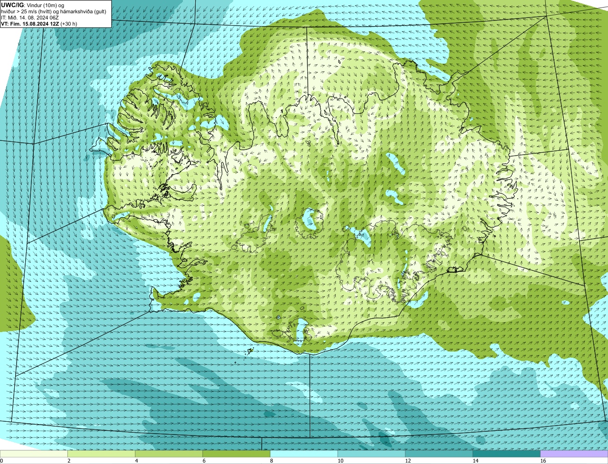Click the scale label '4'
The width and height of the screenshot is (608, 464).
coord(137,461)
